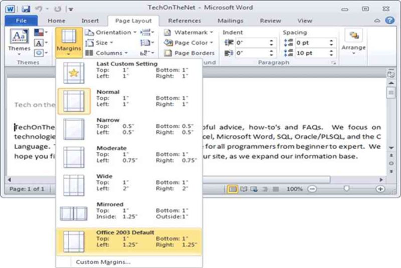This screenshot has height=268, width=401.
Task: Open the Columns dropdown
Action: (106, 53)
